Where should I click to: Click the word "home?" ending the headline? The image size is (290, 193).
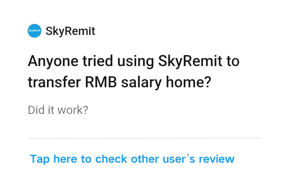(x=188, y=82)
